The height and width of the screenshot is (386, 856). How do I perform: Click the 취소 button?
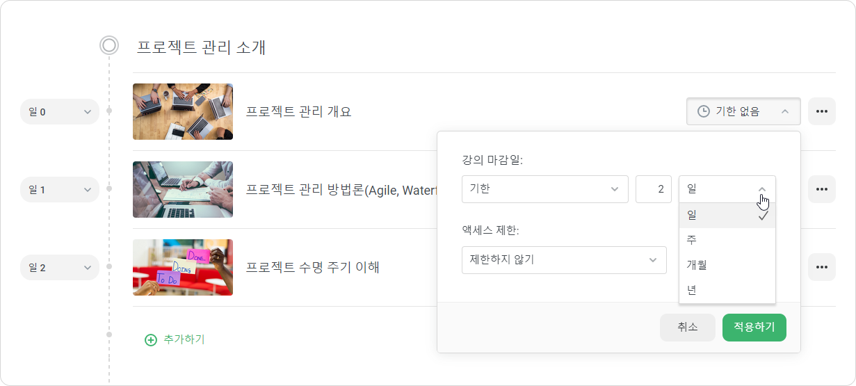tap(688, 328)
